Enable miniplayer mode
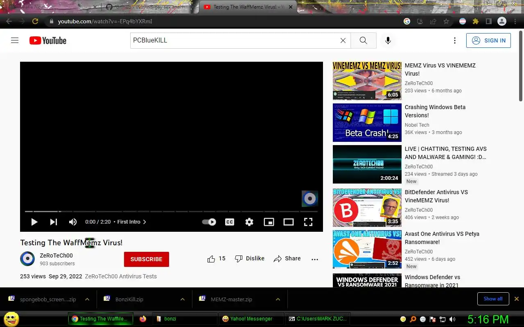The height and width of the screenshot is (327, 524). click(x=269, y=222)
